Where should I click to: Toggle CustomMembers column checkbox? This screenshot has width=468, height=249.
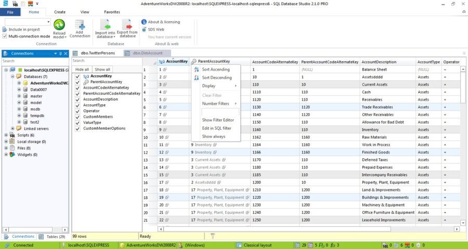[77, 117]
